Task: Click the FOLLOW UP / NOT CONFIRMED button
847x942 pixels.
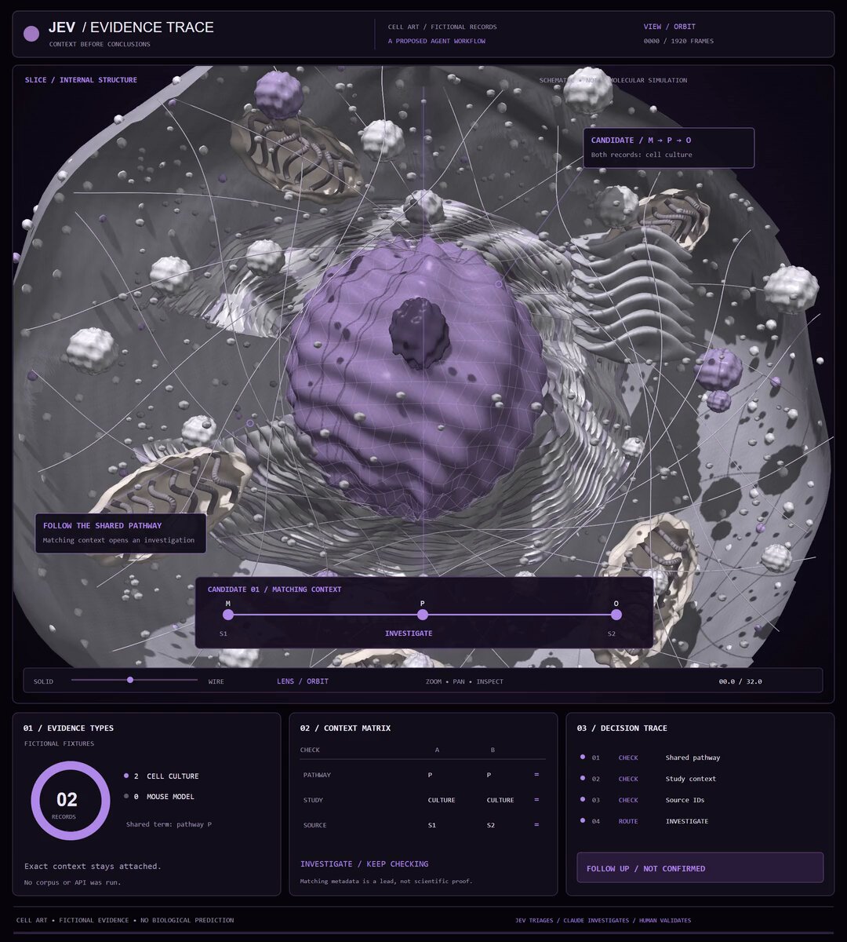Action: click(x=700, y=867)
